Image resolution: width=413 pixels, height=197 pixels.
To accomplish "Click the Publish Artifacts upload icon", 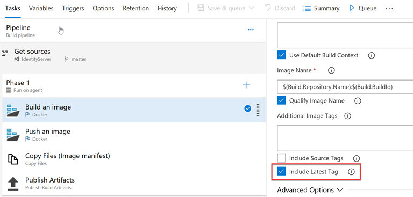I will coord(13,184).
